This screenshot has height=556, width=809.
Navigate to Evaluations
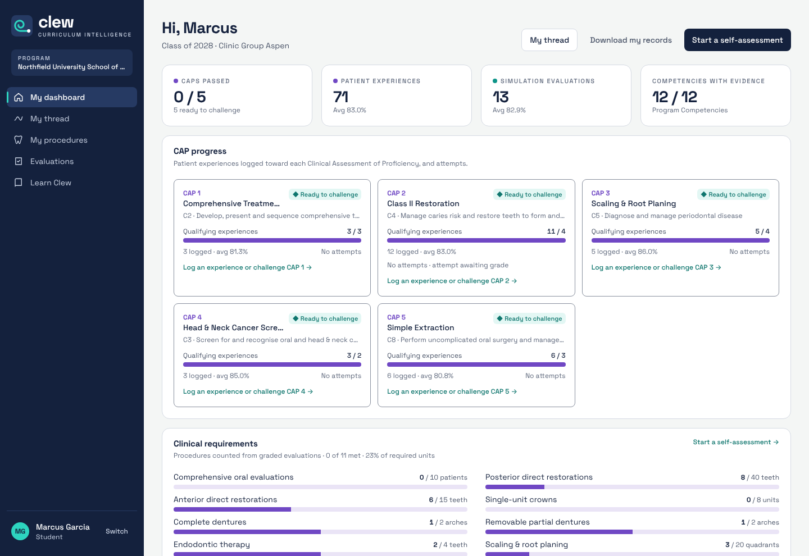[72, 161]
